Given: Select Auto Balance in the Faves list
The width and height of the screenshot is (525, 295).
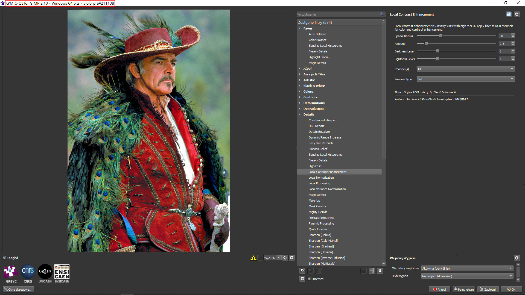Looking at the screenshot, I should (x=317, y=34).
